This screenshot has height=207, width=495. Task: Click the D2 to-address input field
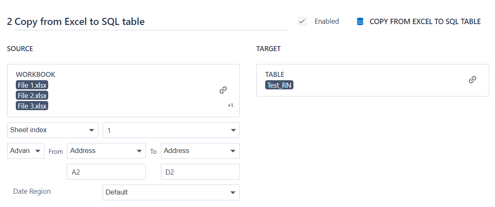[x=200, y=172]
